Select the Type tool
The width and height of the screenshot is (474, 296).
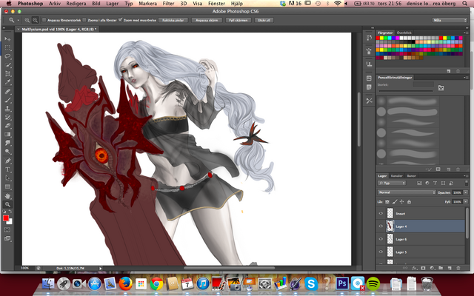[x=7, y=169]
